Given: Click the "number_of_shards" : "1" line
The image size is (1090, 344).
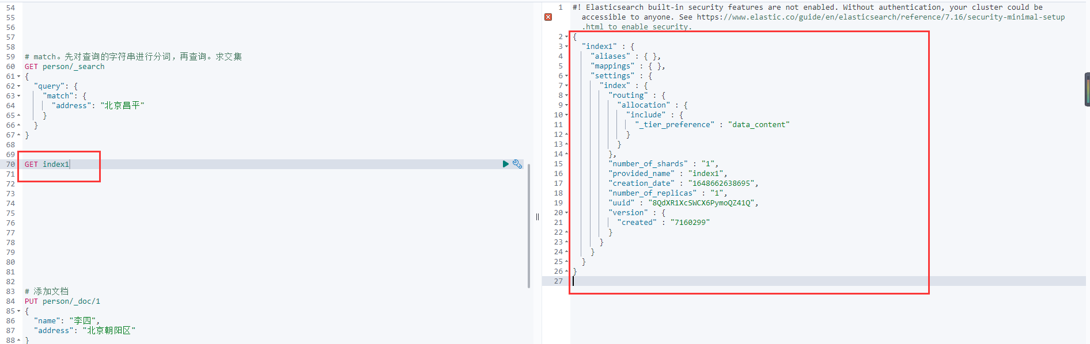Looking at the screenshot, I should coord(664,164).
